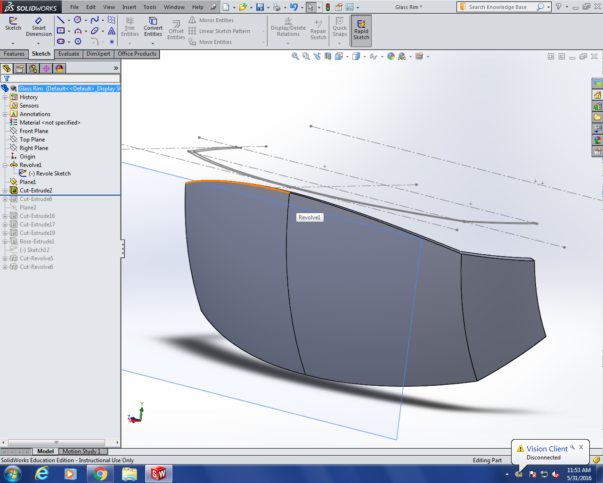Open the Sketch button dropdown arrow

click(x=13, y=43)
